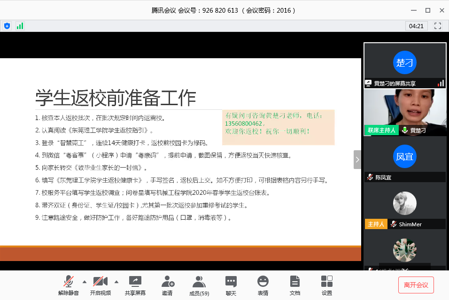This screenshot has width=449, height=300.
Task: Open the network signal status icon
Action: [20, 26]
